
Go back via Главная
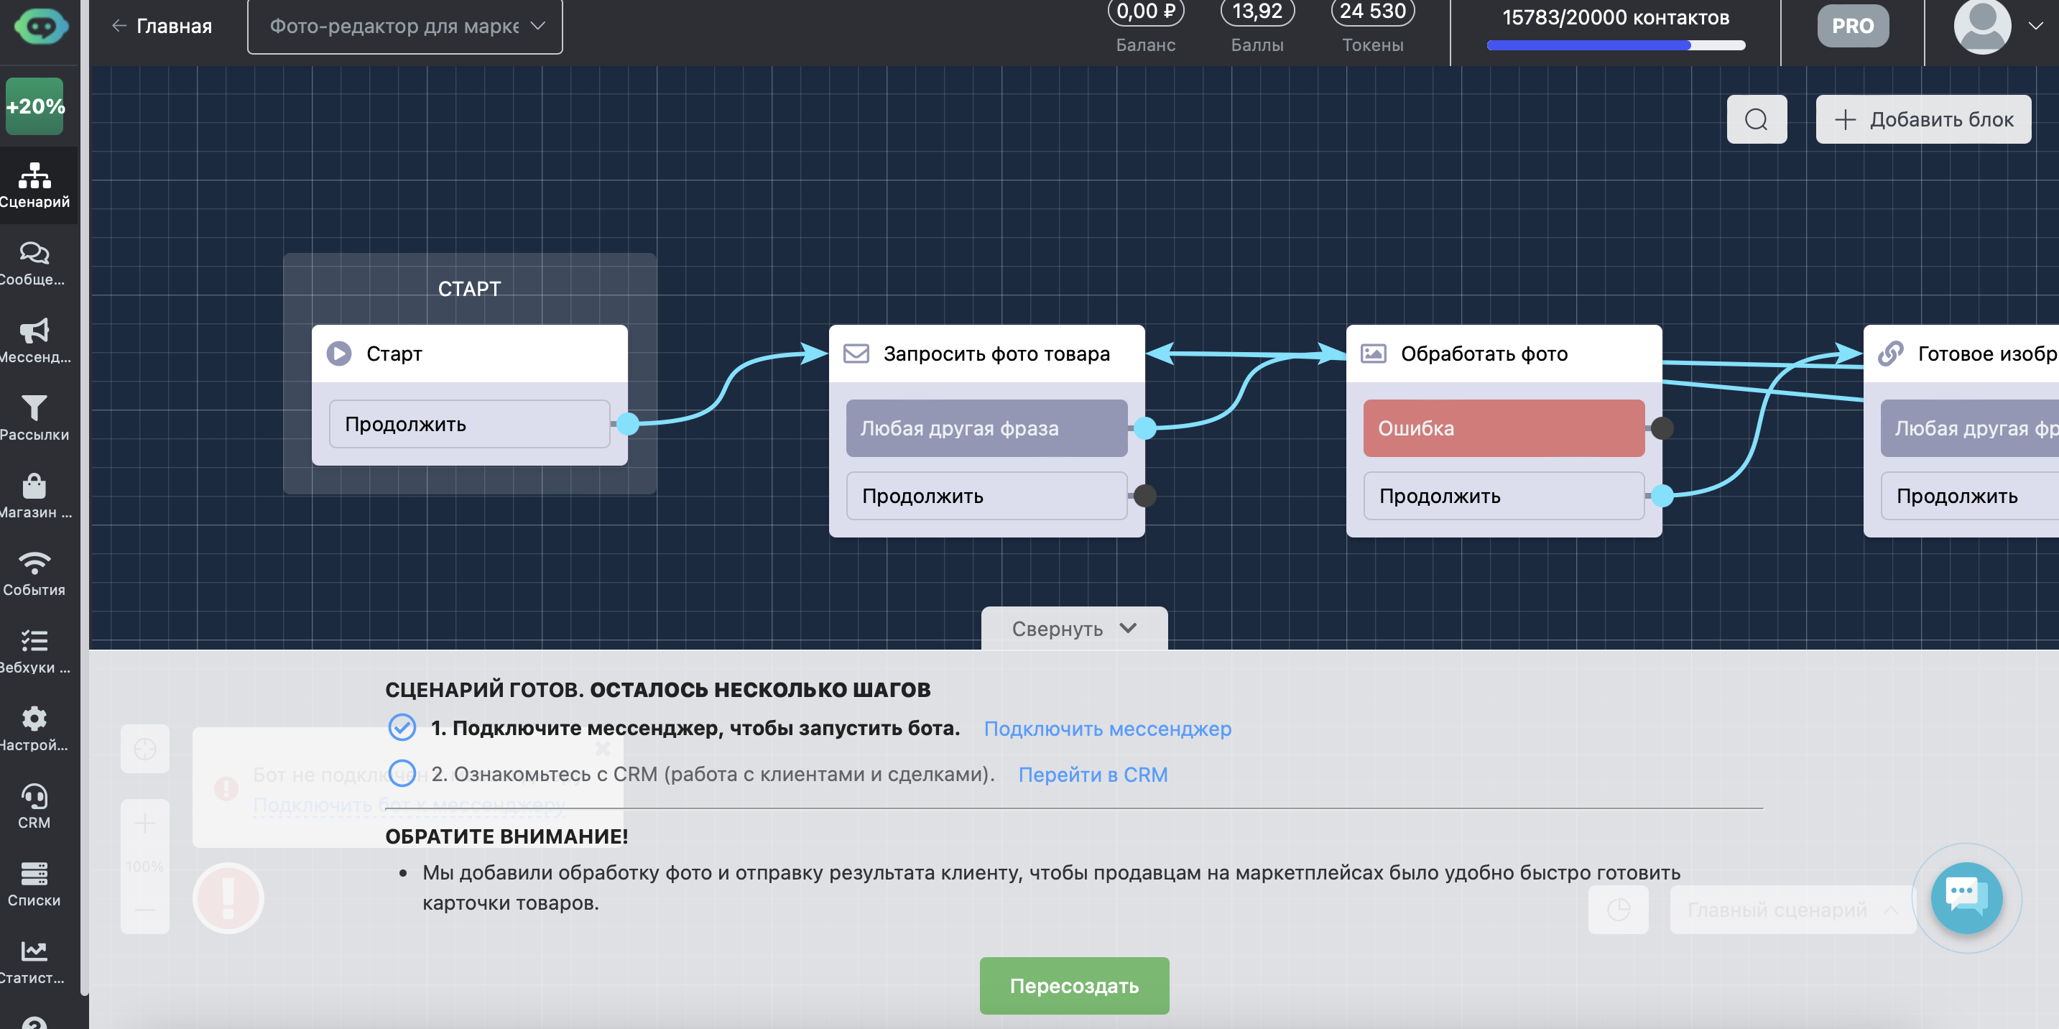(162, 26)
